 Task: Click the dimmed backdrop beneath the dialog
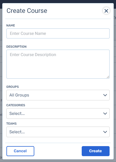click(x=58, y=161)
